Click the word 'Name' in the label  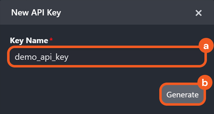click(x=37, y=40)
